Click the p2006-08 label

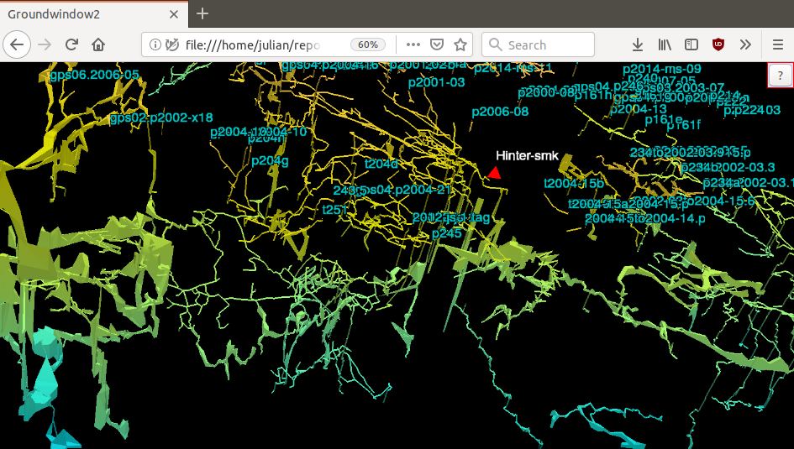tap(500, 112)
